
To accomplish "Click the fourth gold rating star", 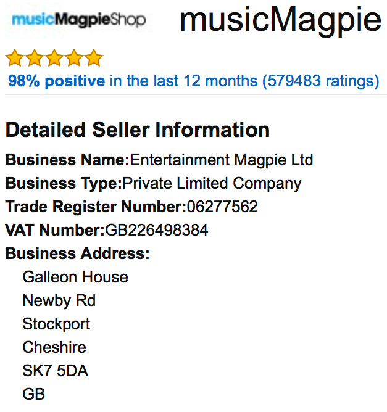I will pos(74,58).
